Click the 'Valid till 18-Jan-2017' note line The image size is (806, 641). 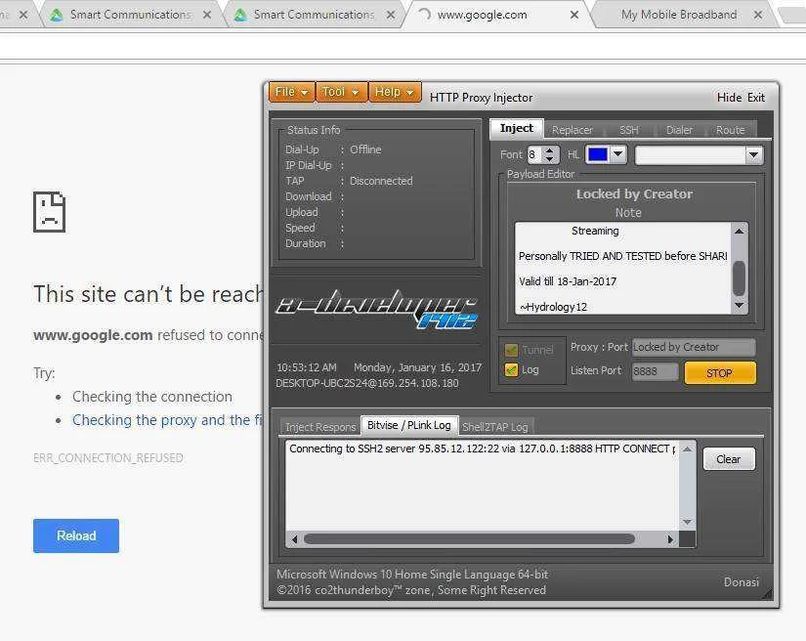pos(568,281)
